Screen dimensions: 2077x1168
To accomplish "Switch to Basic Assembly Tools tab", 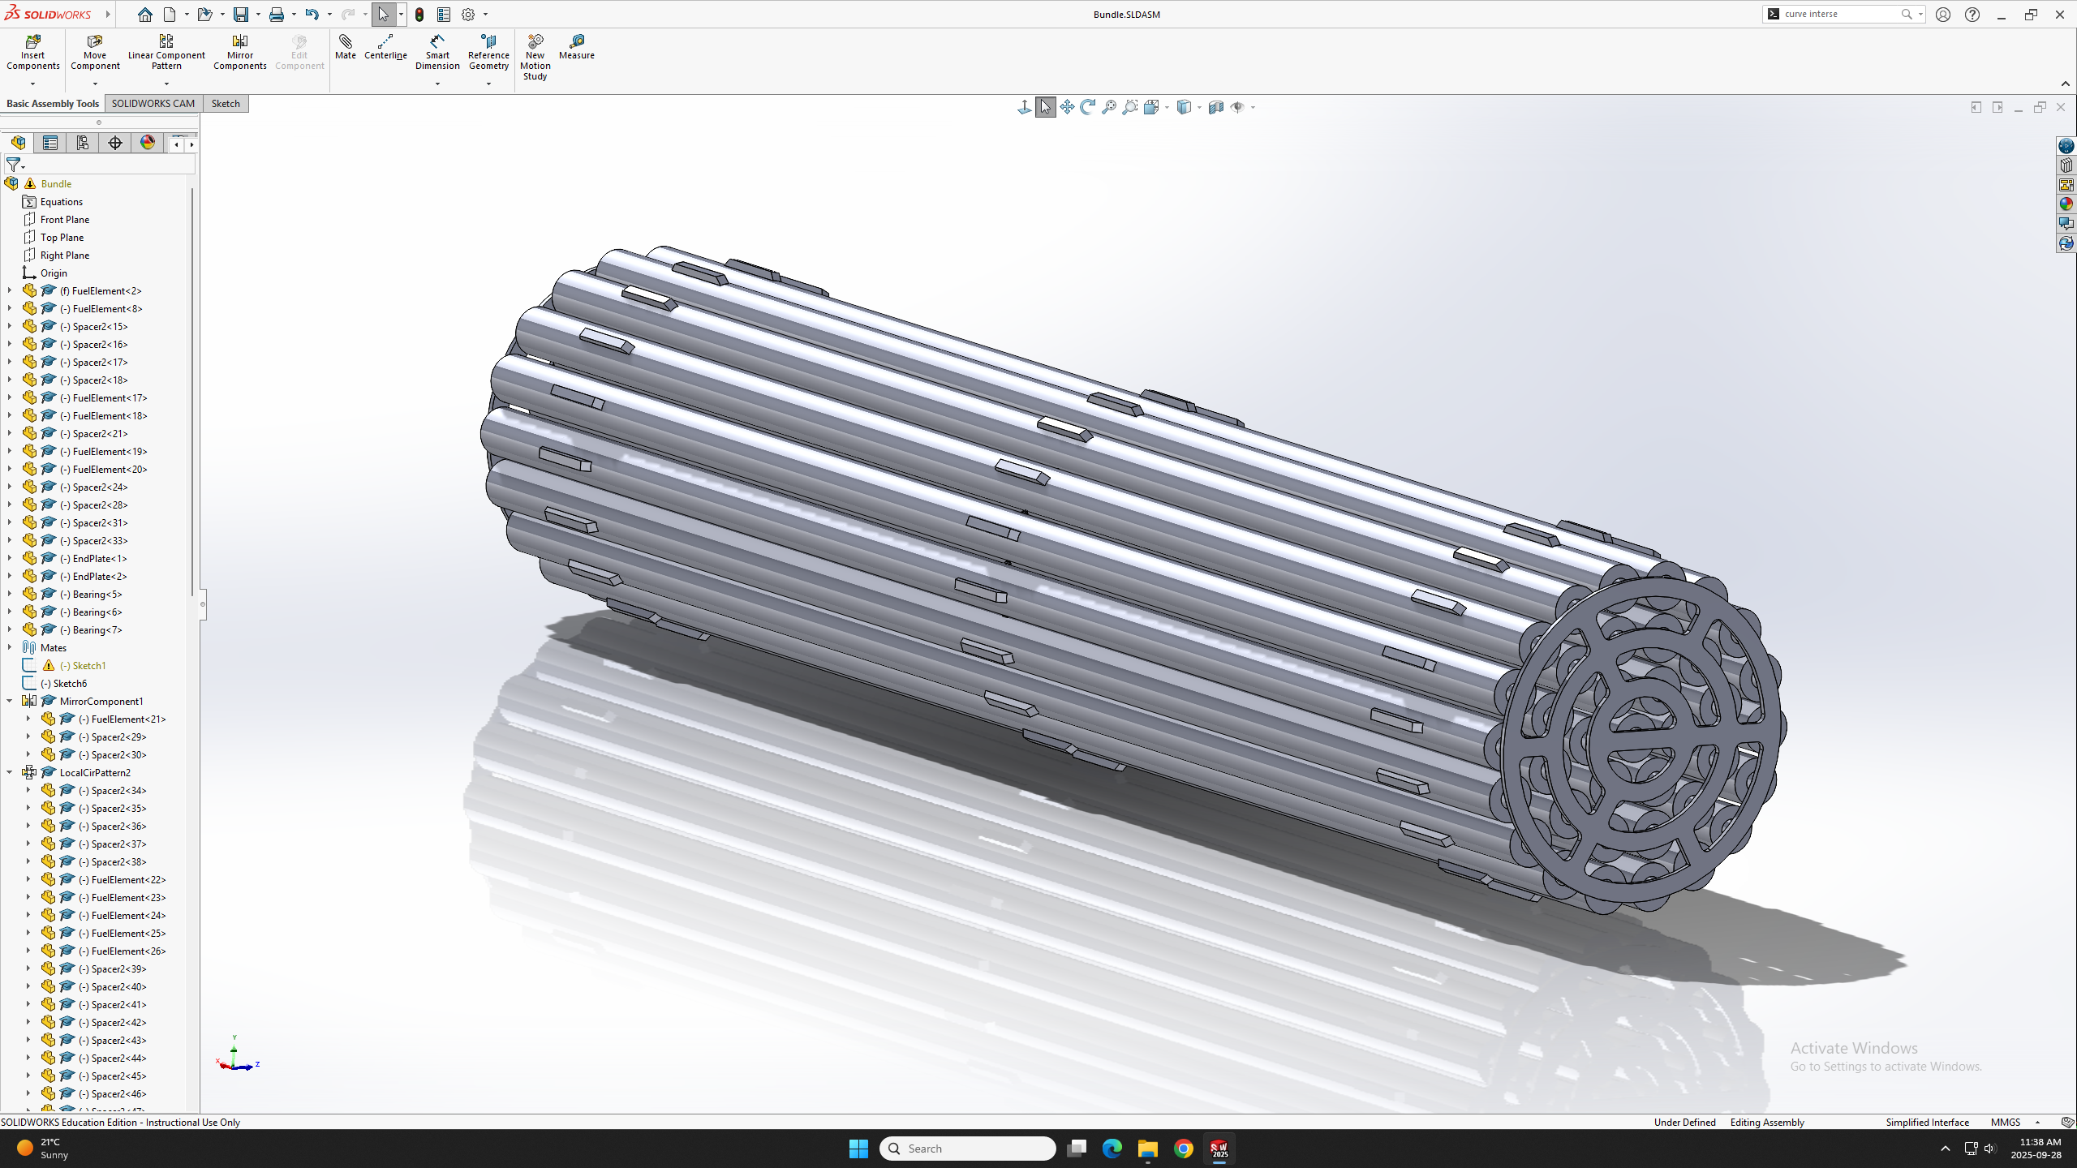I will [53, 104].
